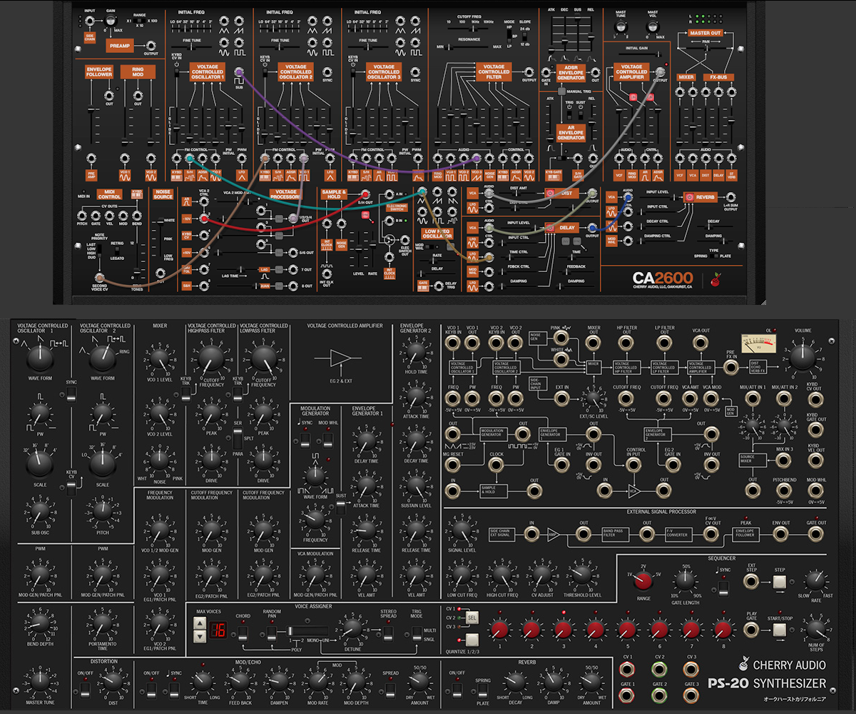Click the Sample & Hold S/H OUT jack
Viewport: 856px width, 714px height.
coord(365,194)
